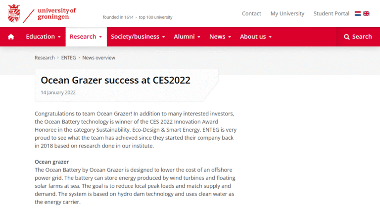Open the Alumni menu
The height and width of the screenshot is (214, 380).
(187, 37)
